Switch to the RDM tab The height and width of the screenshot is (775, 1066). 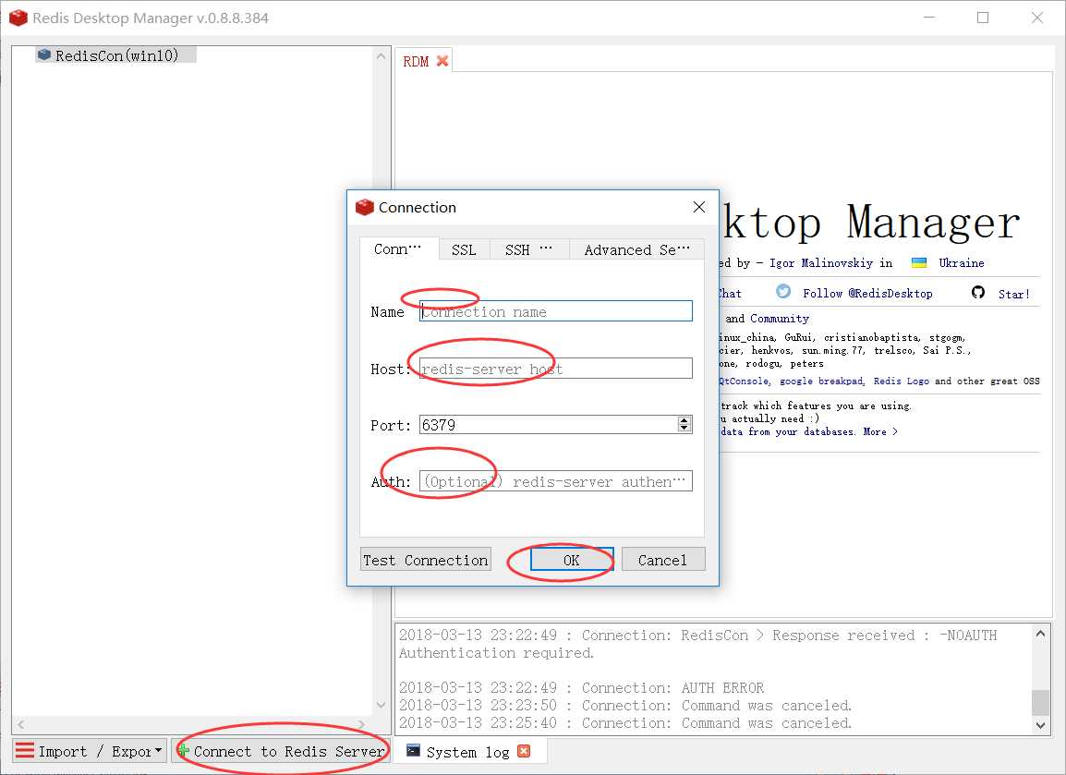(416, 61)
